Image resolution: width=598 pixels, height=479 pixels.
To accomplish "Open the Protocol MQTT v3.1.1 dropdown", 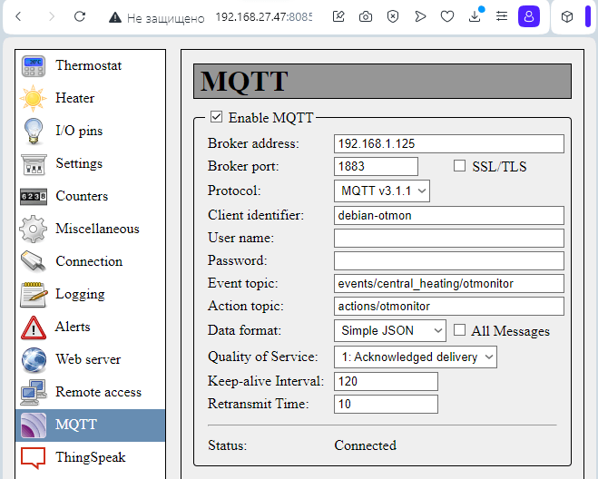I will [381, 191].
